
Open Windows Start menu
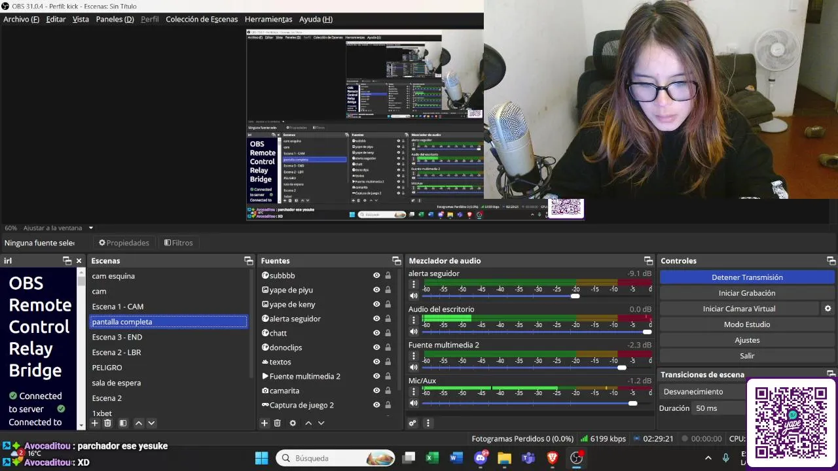coord(261,458)
